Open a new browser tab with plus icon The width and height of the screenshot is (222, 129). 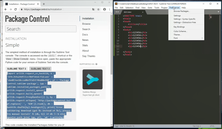coord(44,4)
